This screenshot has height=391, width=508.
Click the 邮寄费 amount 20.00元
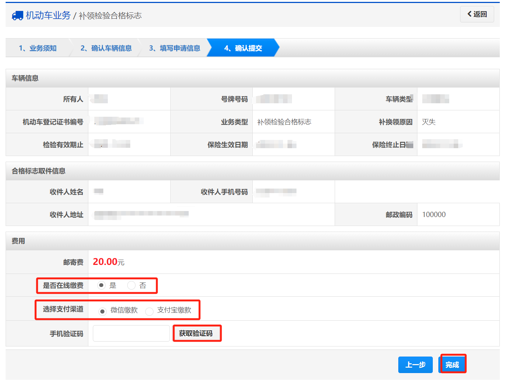109,262
